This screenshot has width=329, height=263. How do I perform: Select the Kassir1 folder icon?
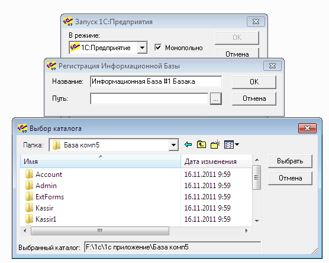(x=29, y=219)
